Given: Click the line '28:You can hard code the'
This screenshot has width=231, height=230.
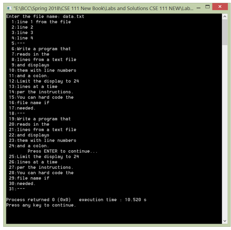Looking at the screenshot, I should pyautogui.click(x=41, y=173).
